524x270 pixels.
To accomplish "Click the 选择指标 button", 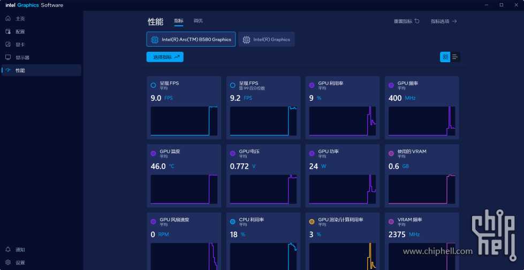I will pos(165,57).
